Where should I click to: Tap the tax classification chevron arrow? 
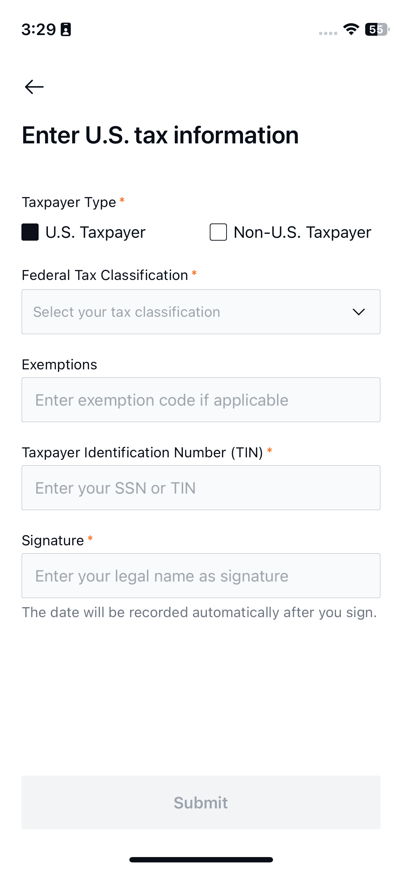tap(358, 312)
